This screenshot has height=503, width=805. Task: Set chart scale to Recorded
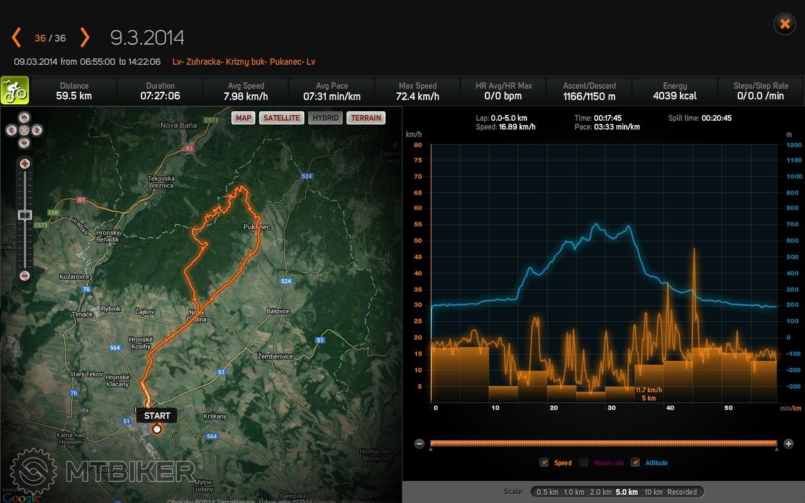coord(682,492)
